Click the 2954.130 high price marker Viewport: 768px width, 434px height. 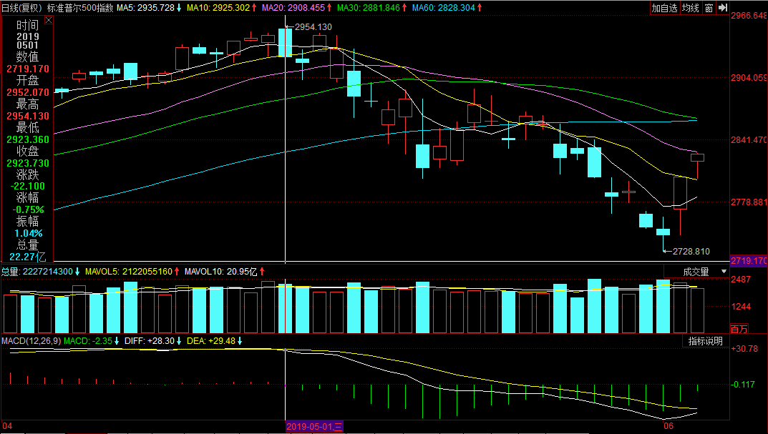(x=313, y=27)
